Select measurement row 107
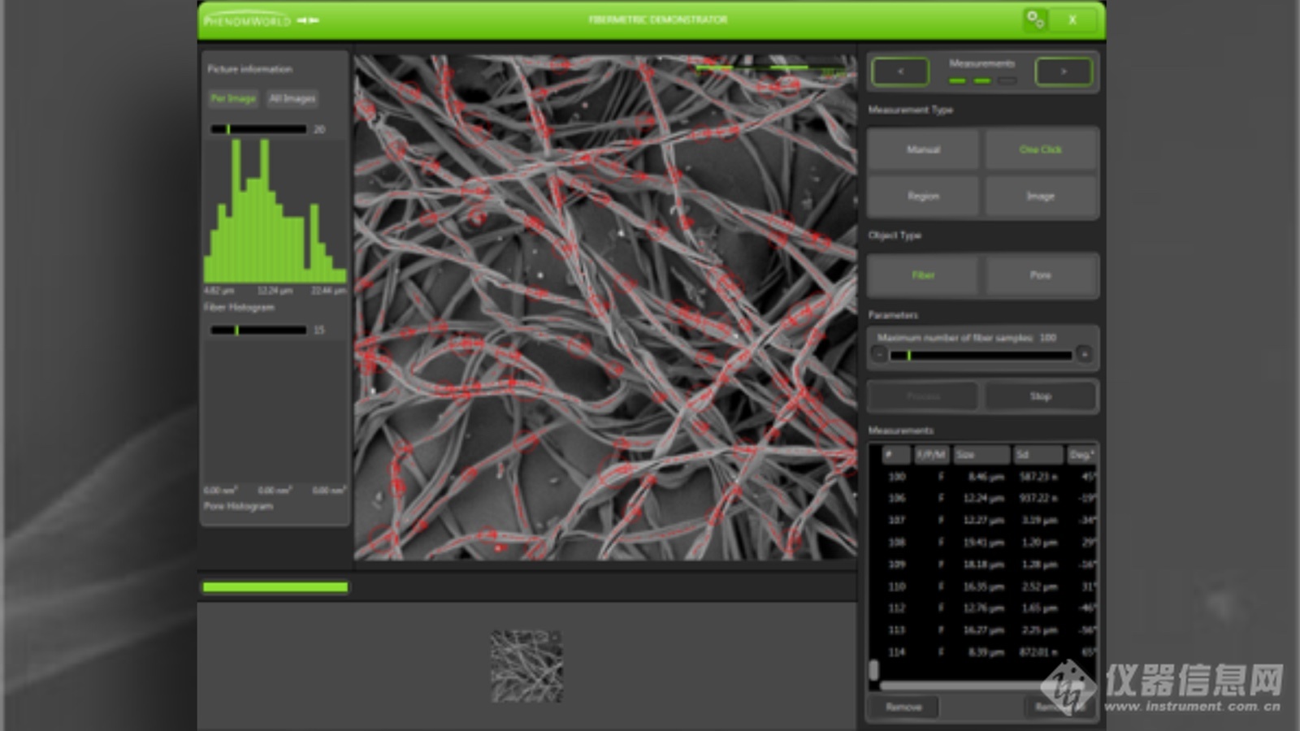The image size is (1300, 731). coord(989,520)
